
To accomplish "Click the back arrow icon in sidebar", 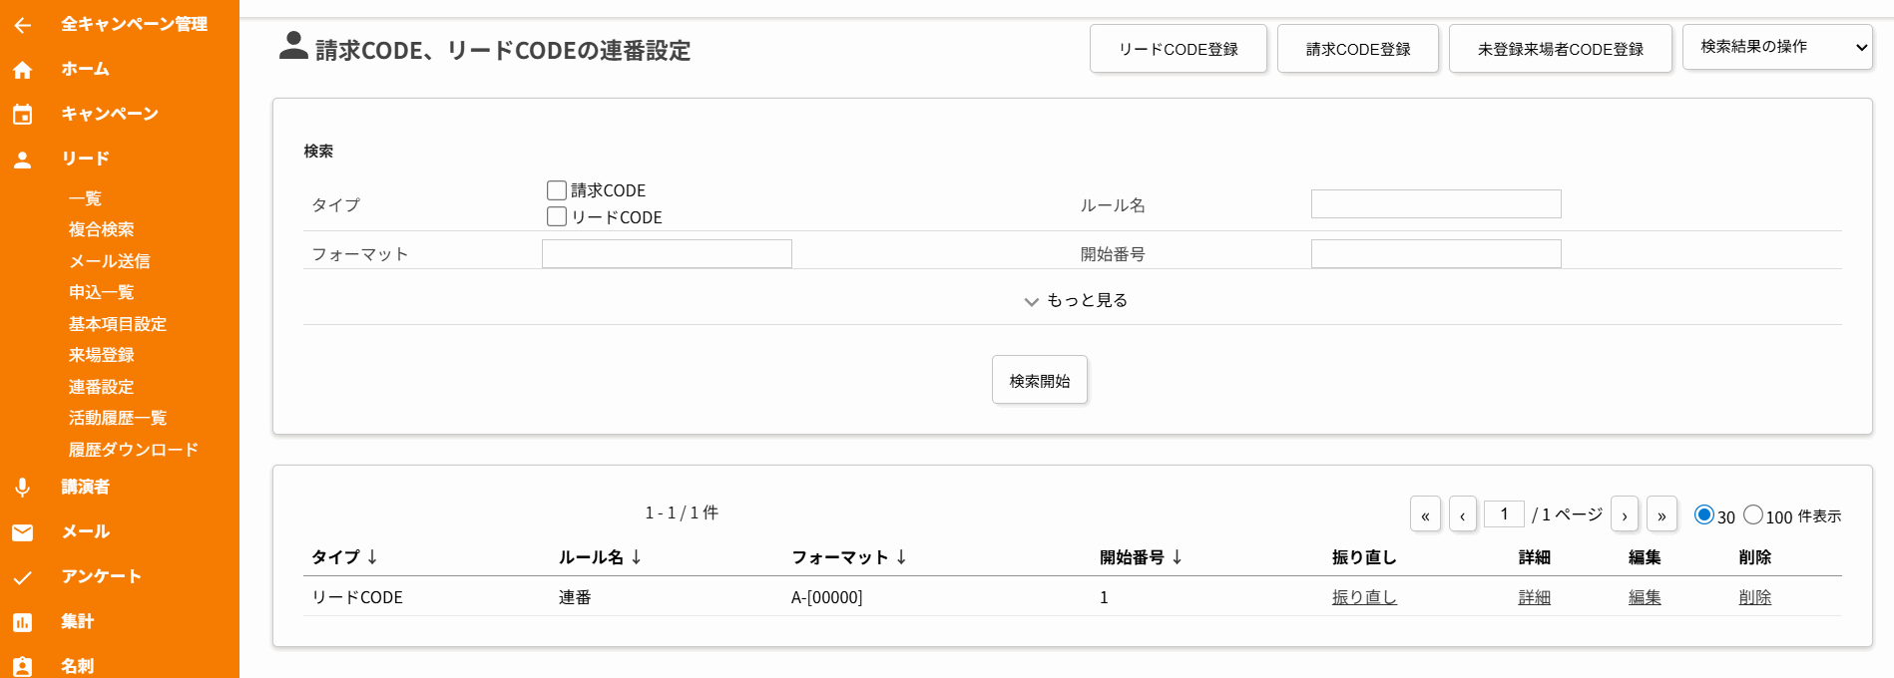I will coord(22,25).
